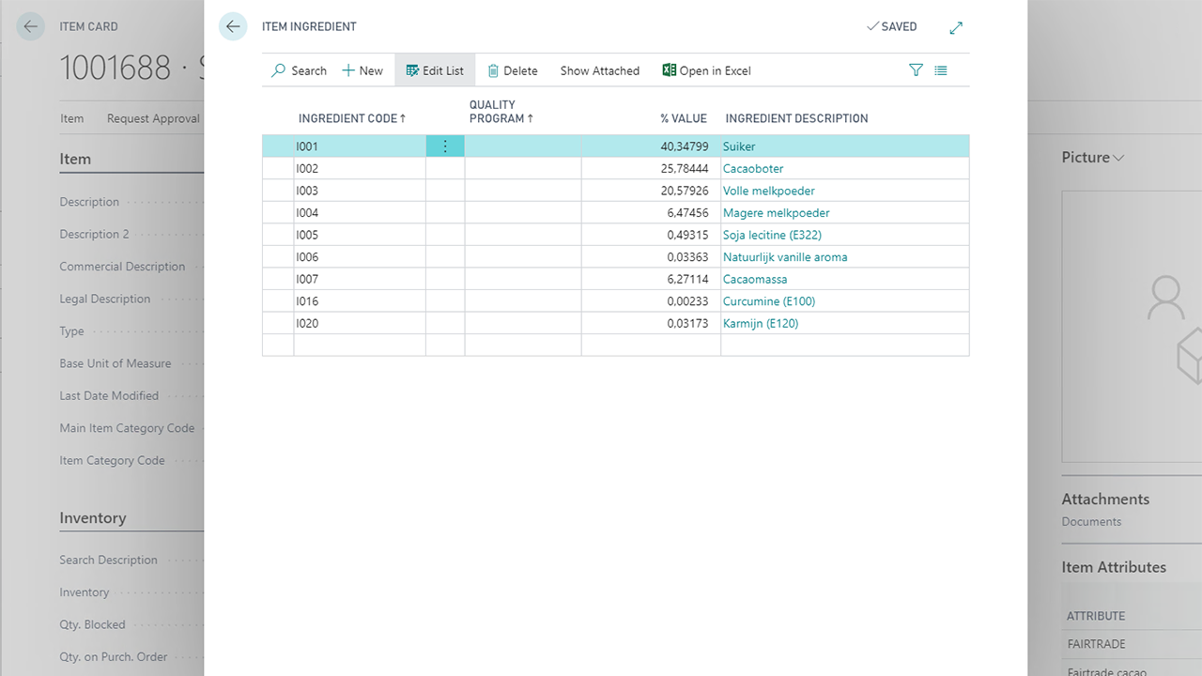Click the 0,03363 value cell
The width and height of the screenshot is (1202, 676).
click(x=651, y=257)
